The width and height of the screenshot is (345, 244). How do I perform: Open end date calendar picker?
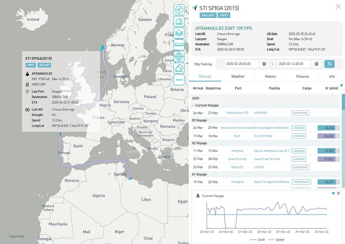pyautogui.click(x=316, y=64)
